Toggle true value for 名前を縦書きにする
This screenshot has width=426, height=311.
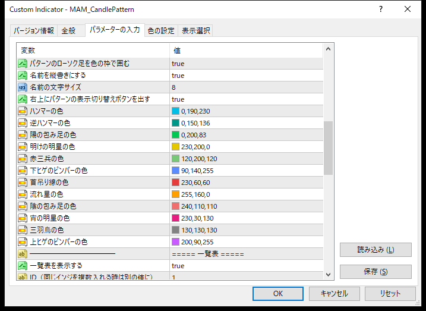tap(178, 76)
